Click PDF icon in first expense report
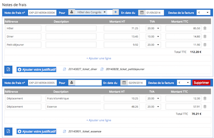Image resolution: width=214 pixels, height=138 pixels. [9, 69]
